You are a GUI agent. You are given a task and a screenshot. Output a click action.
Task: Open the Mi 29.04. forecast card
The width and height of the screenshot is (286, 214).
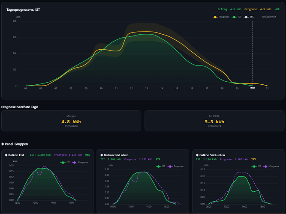point(214,121)
